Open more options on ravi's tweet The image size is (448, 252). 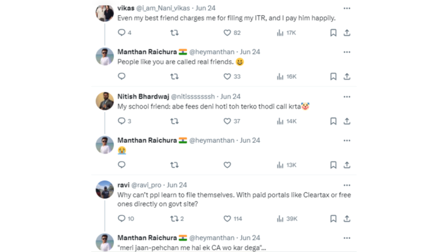point(347,186)
